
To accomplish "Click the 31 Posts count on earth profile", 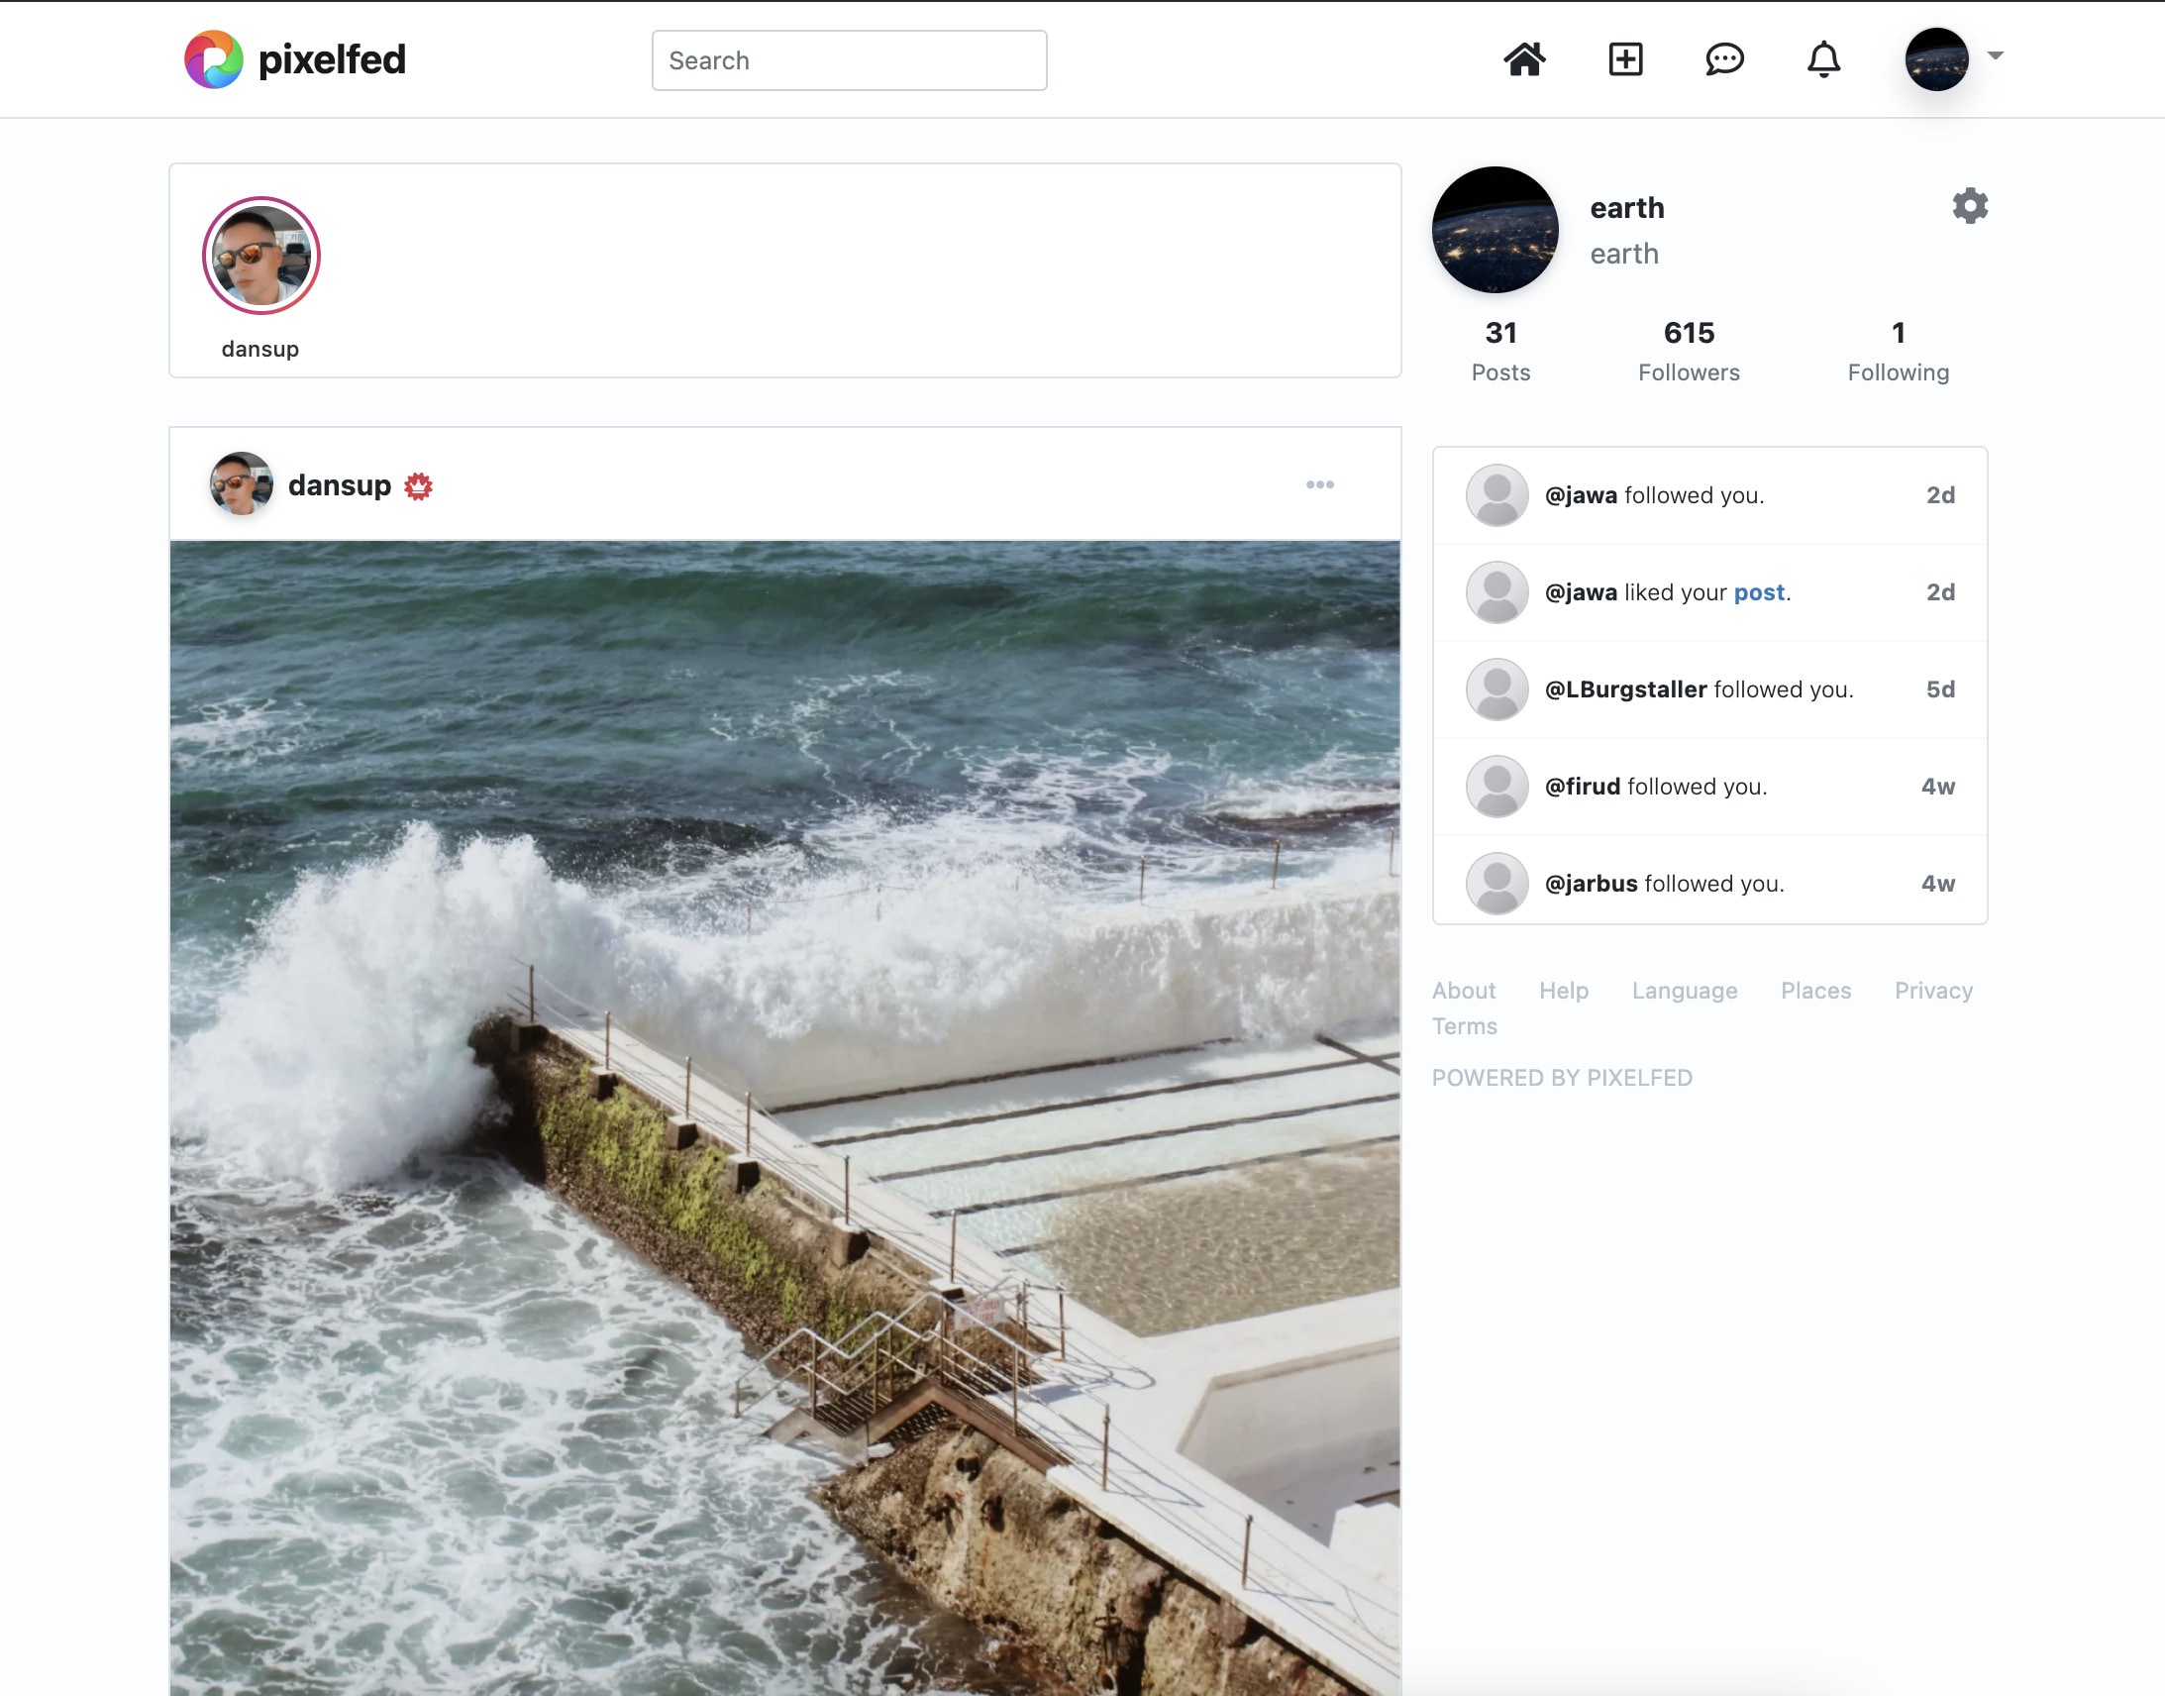I will (1500, 348).
